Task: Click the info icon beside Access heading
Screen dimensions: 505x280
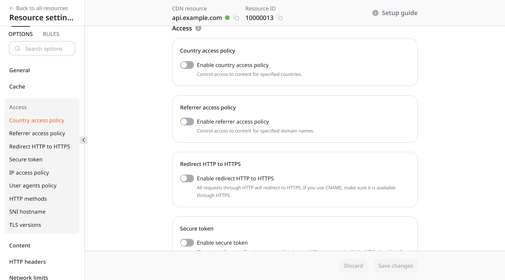Action: coord(198,28)
